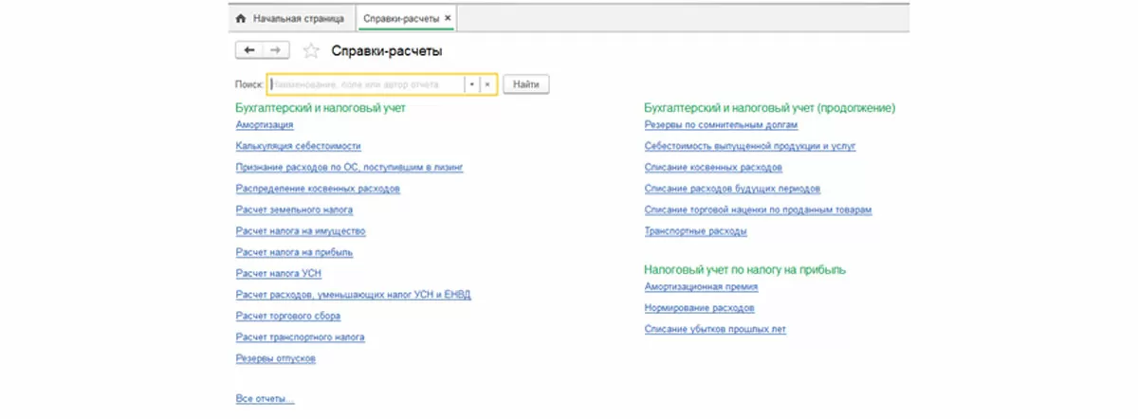Click the Расчет налога УСН link

click(x=278, y=273)
